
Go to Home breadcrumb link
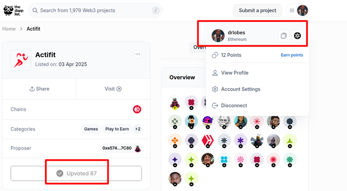[9, 29]
